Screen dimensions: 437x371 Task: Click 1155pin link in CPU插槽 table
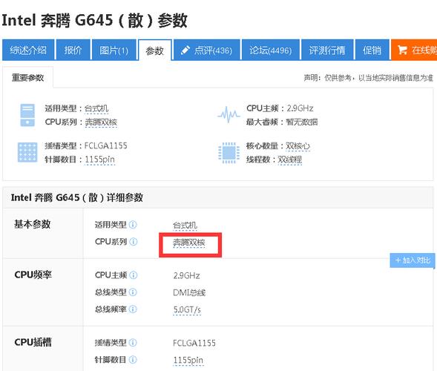point(188,360)
